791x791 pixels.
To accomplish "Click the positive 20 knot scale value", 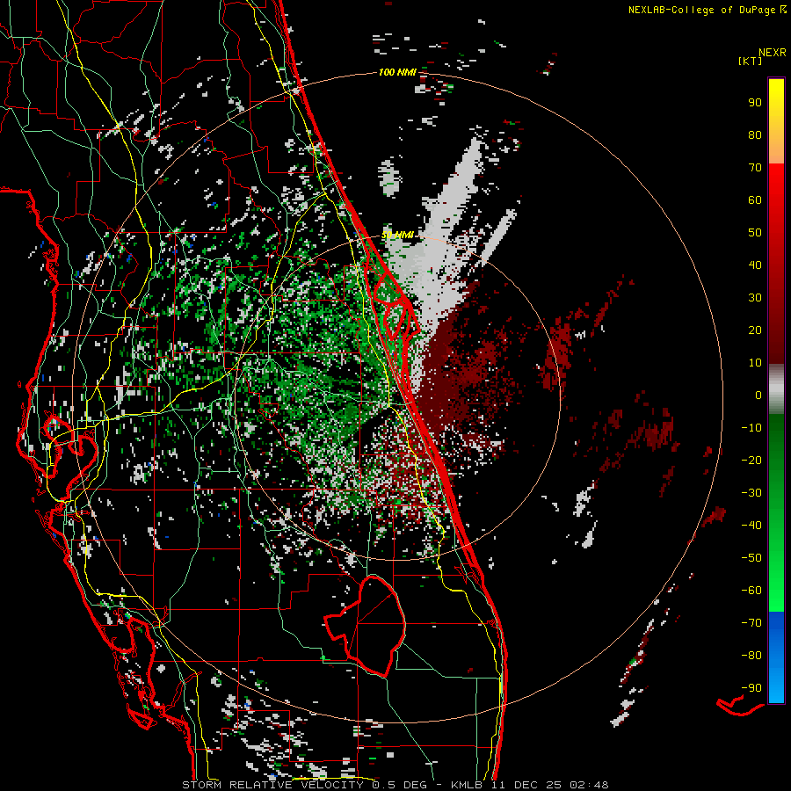I will point(755,330).
